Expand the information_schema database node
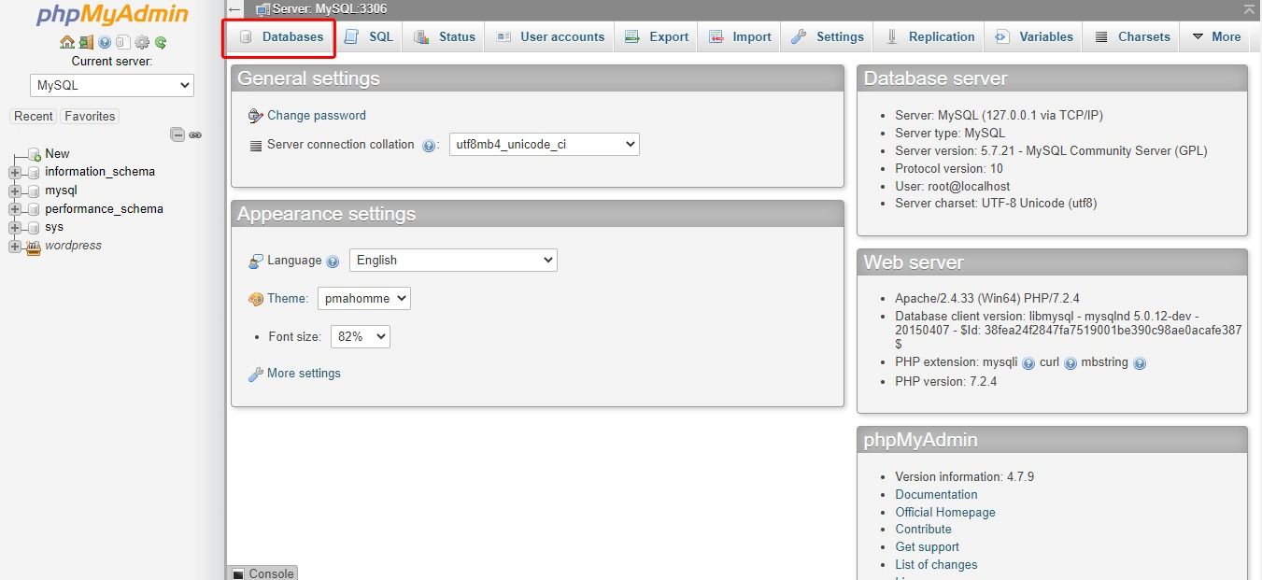1262x580 pixels. click(x=14, y=172)
